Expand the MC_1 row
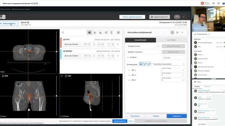Image resolution: width=225 pixels, height=126 pixels. 129,70
